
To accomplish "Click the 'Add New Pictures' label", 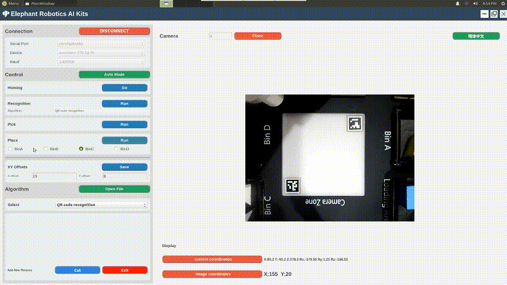I will point(20,270).
